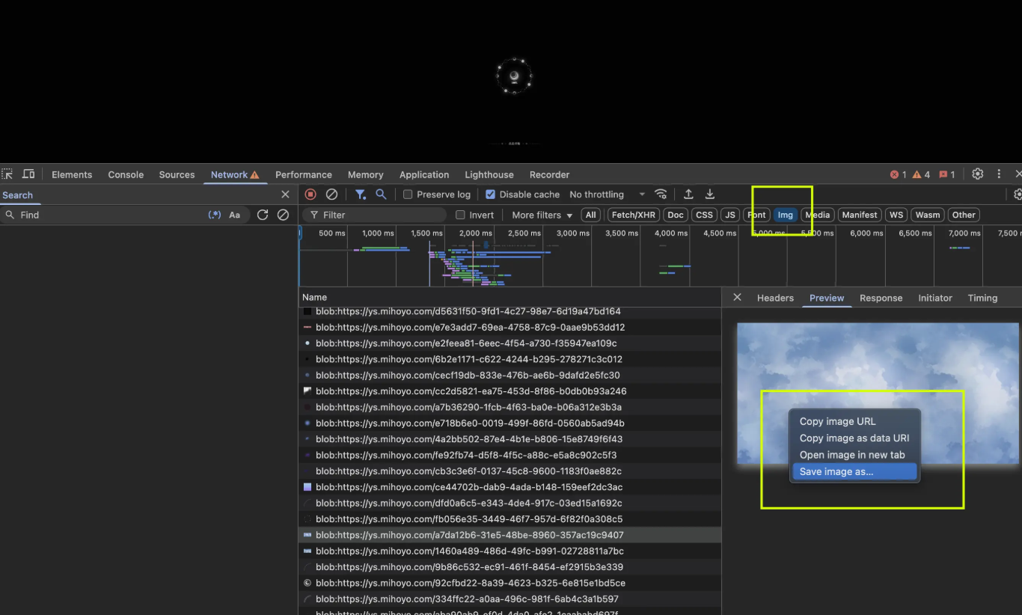
Task: Switch to the Elements tab
Action: (x=72, y=174)
